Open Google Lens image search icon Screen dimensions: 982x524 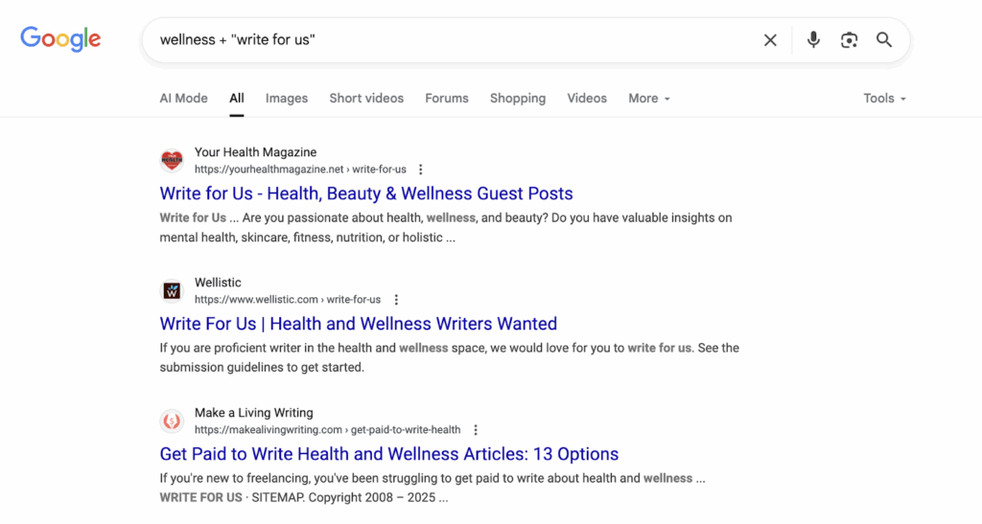tap(849, 40)
